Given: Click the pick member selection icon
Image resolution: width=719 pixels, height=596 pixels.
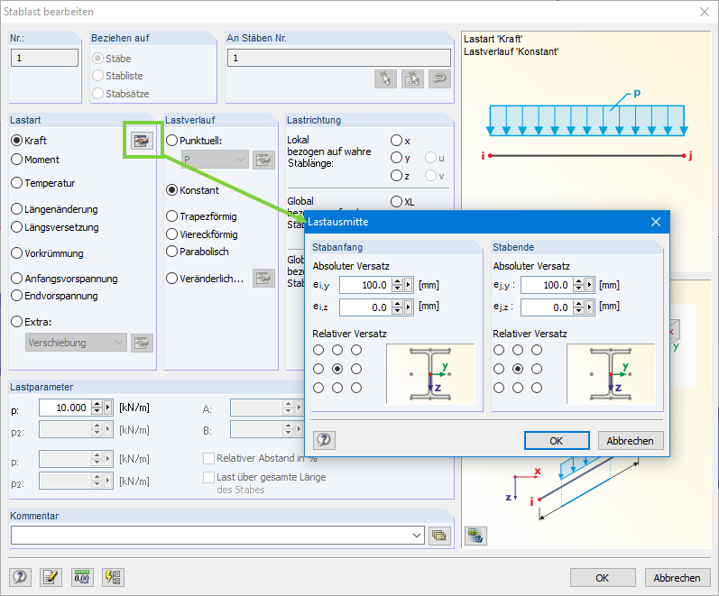Looking at the screenshot, I should click(x=385, y=78).
